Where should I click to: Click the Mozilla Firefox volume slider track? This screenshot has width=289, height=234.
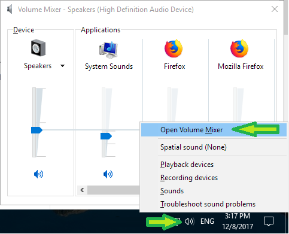[x=235, y=104]
